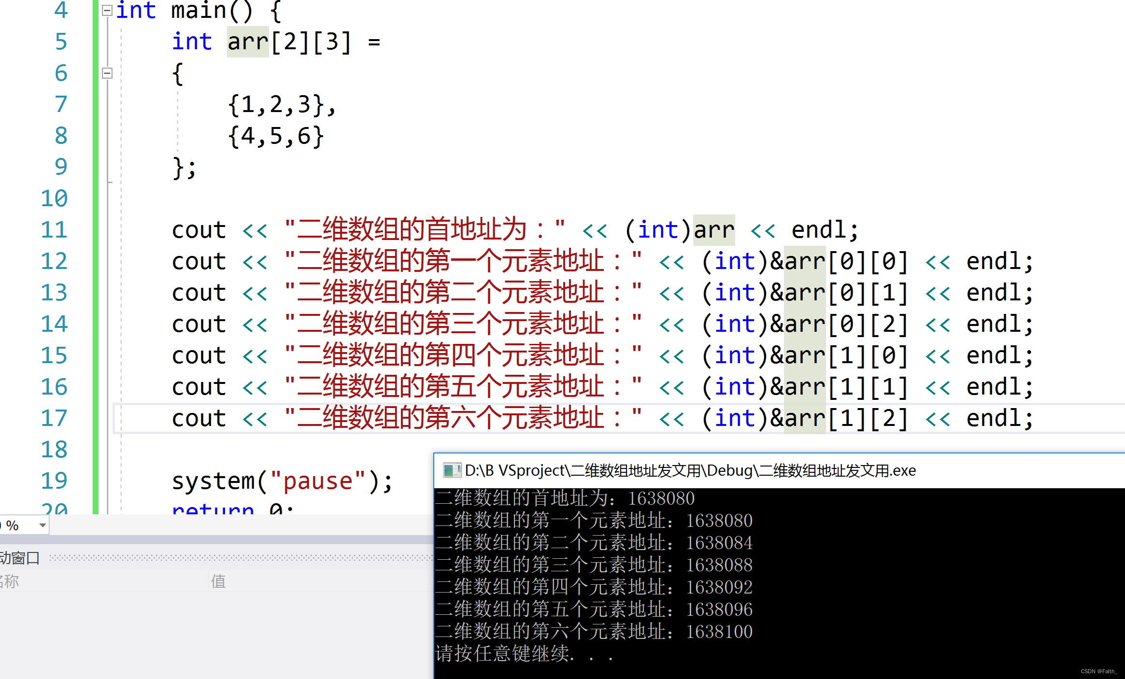Click the console window icon in the title bar

pyautogui.click(x=452, y=470)
